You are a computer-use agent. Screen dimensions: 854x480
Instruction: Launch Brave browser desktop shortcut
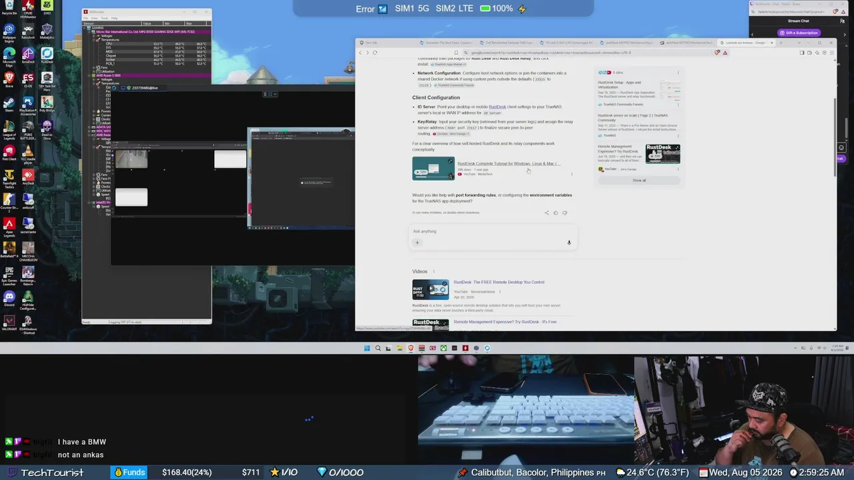tap(9, 81)
